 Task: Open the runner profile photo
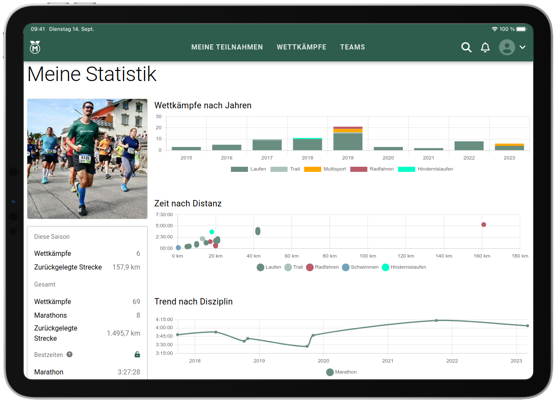87,159
